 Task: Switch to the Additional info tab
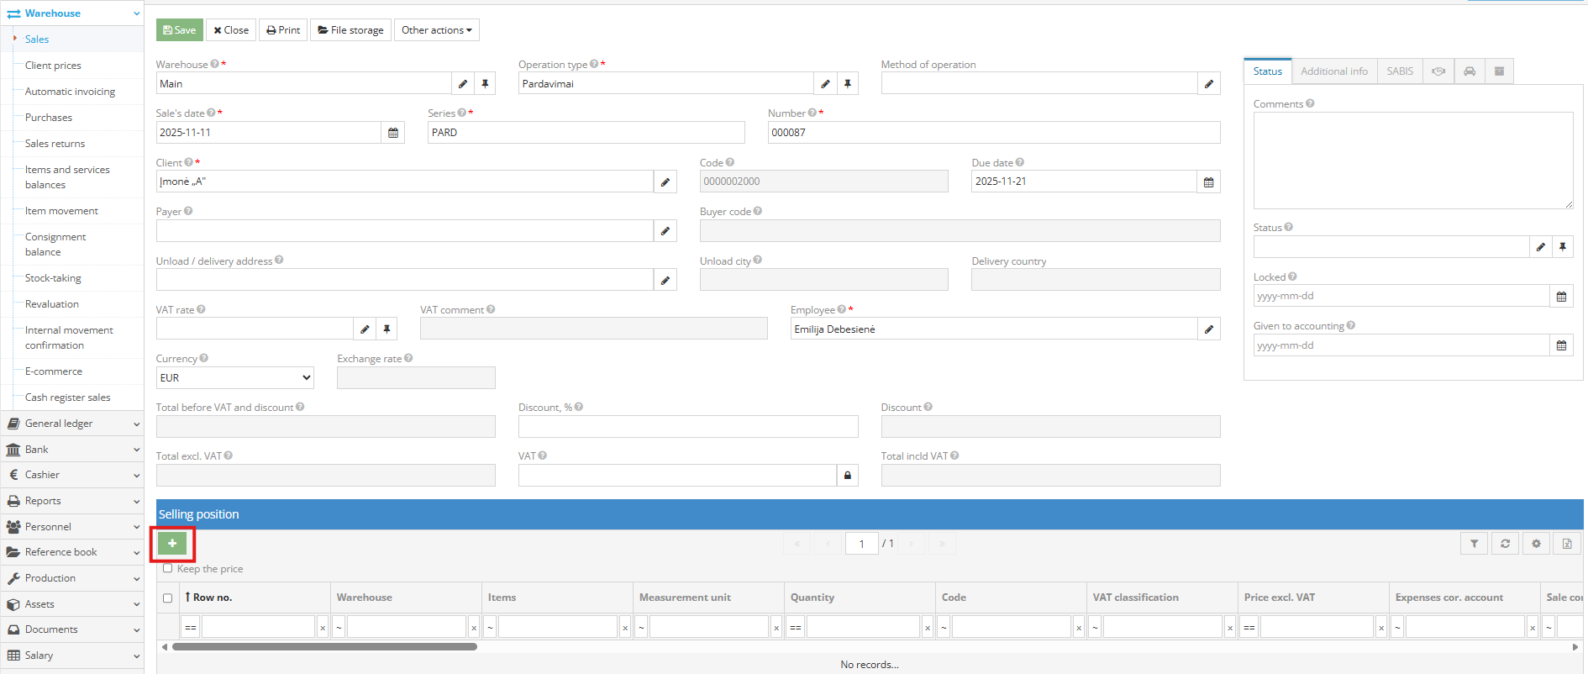(x=1333, y=71)
